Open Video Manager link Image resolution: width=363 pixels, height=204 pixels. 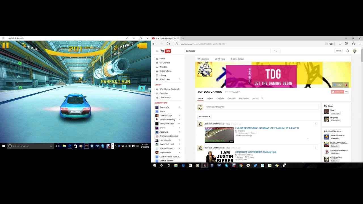(x=237, y=59)
